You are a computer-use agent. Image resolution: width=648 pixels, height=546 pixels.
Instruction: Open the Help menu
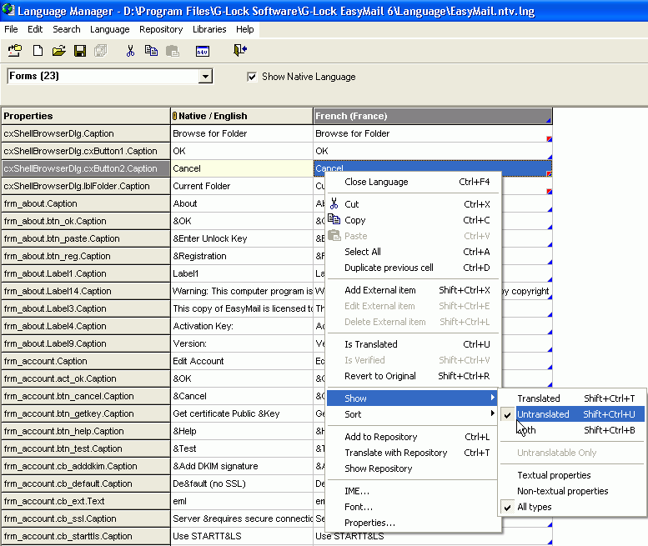[x=245, y=29]
